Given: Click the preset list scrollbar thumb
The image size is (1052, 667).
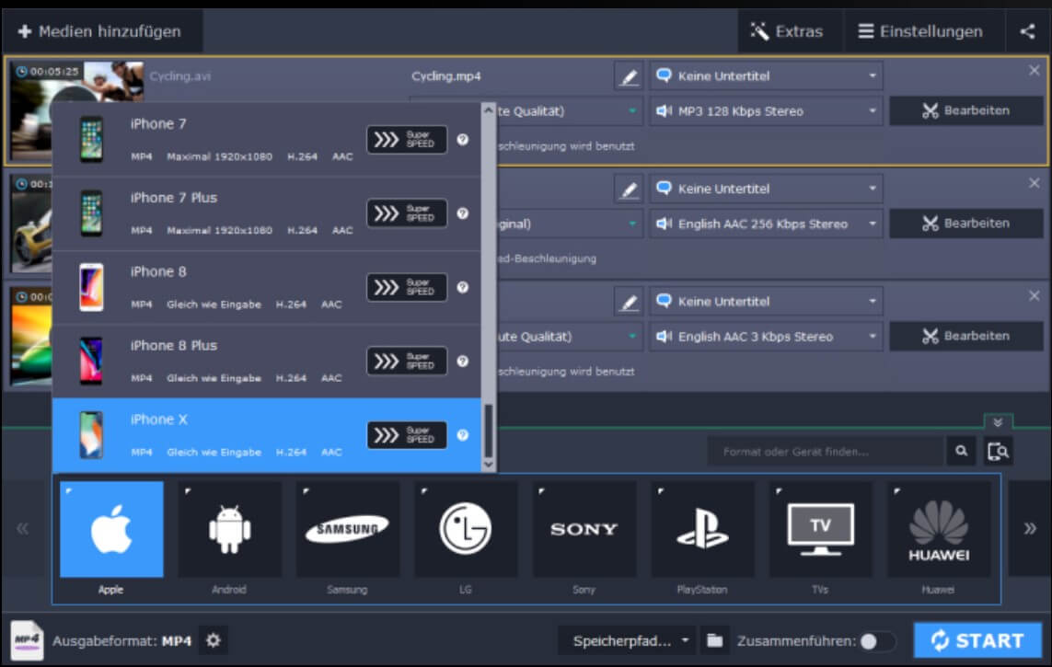Looking at the screenshot, I should [489, 430].
